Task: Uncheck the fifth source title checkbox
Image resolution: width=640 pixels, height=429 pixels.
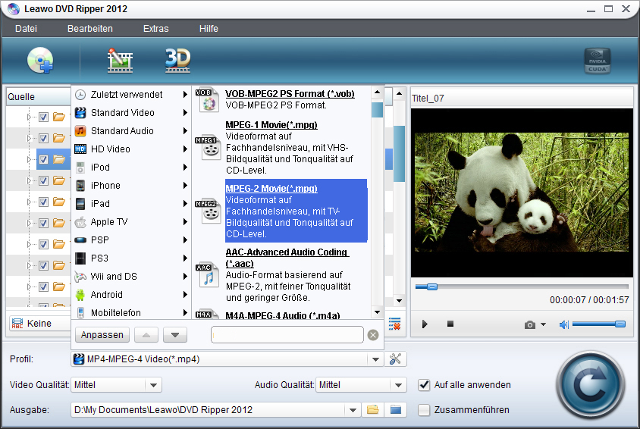Action: coord(43,202)
